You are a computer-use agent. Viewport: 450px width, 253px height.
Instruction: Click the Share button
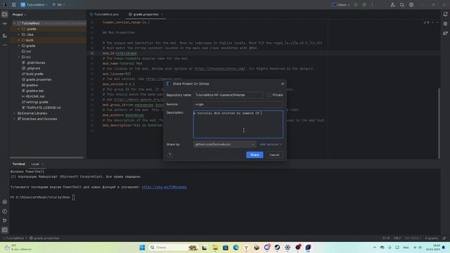(255, 155)
